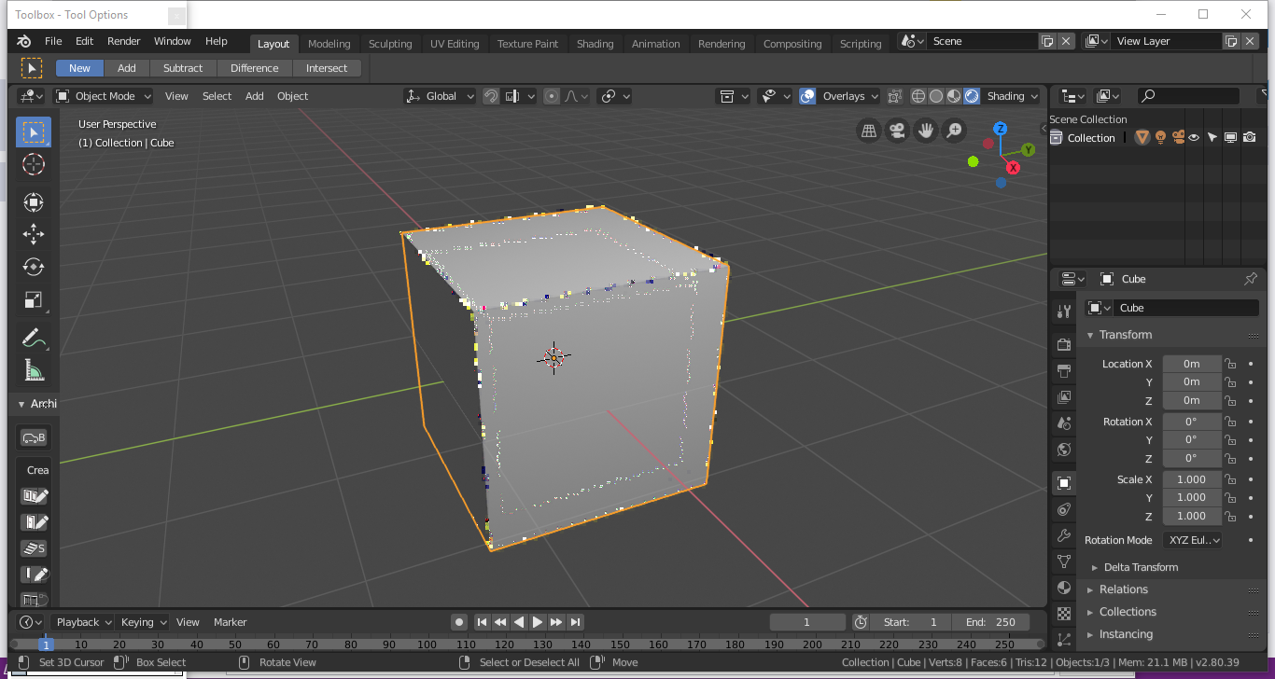Click the Subtract selection mode button
1275x679 pixels.
183,68
